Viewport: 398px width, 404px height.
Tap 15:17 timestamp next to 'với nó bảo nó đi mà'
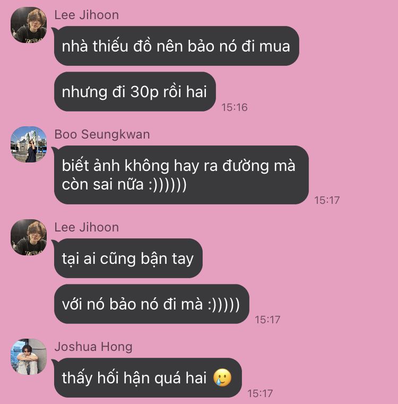point(267,320)
